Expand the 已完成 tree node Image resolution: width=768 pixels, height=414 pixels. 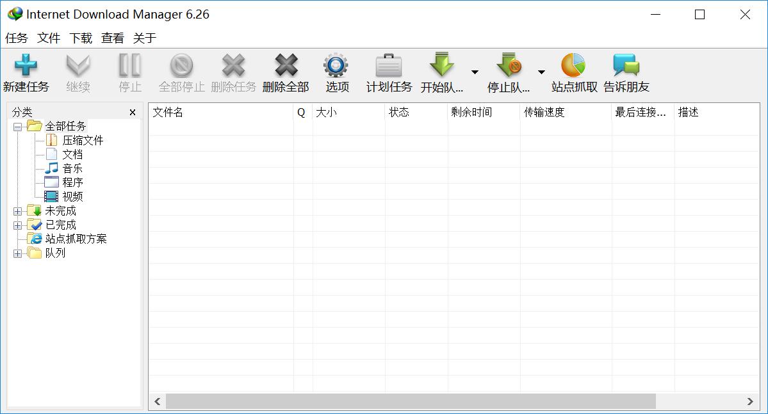click(x=17, y=225)
